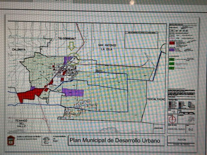The height and width of the screenshot is (155, 207).
Task: Select the purple striped legend swatch
Action: coord(172,50)
